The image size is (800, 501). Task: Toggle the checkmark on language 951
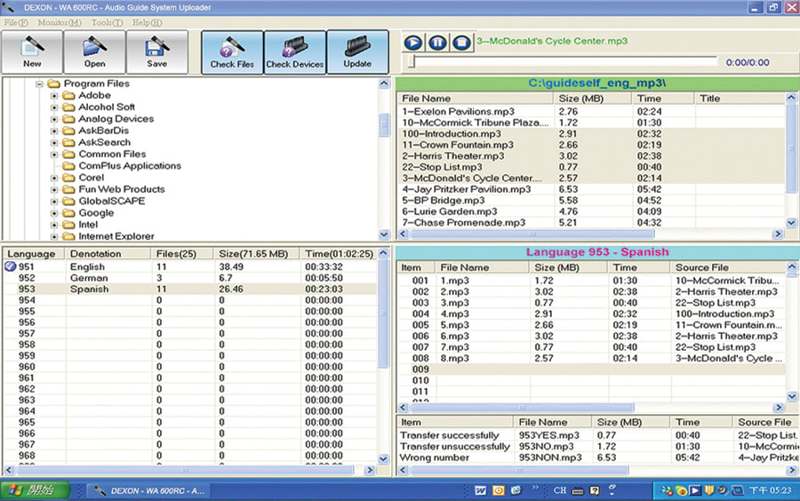click(x=11, y=266)
